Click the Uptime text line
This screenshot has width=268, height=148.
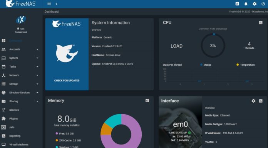112,64
